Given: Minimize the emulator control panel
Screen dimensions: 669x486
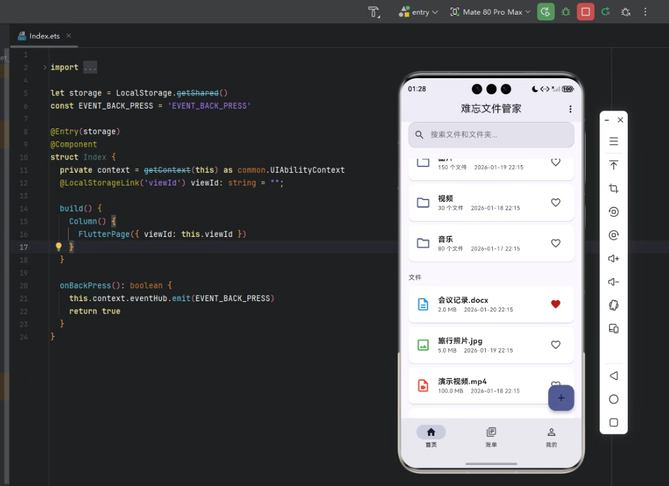Looking at the screenshot, I should click(606, 120).
